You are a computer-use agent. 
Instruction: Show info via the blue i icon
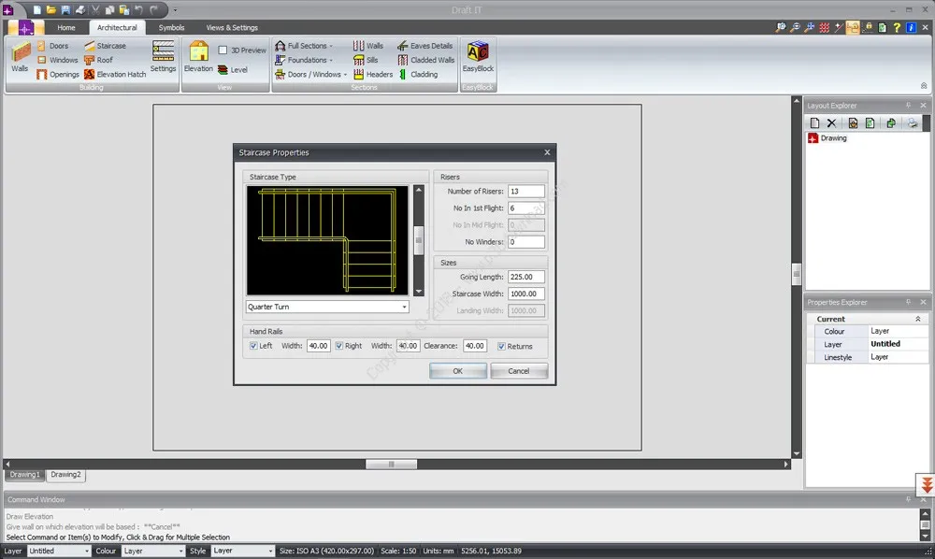click(x=911, y=27)
